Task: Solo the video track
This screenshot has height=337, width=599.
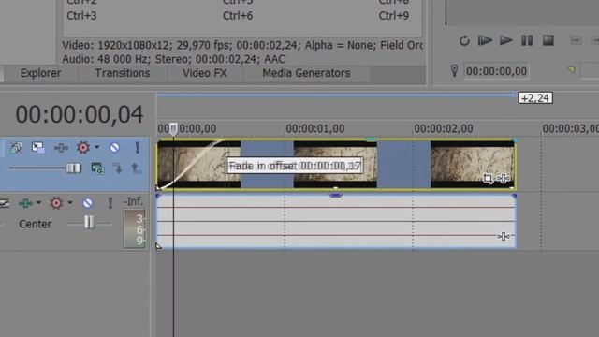Action: (x=138, y=148)
